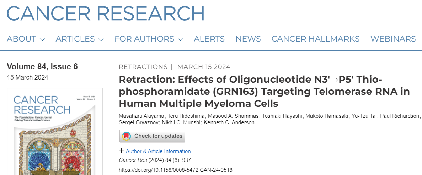The height and width of the screenshot is (175, 422).
Task: Expand the FOR AUTHORS menu chevron
Action: [180, 39]
